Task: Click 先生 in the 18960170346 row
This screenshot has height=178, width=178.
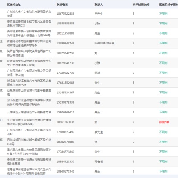Action: click(97, 171)
